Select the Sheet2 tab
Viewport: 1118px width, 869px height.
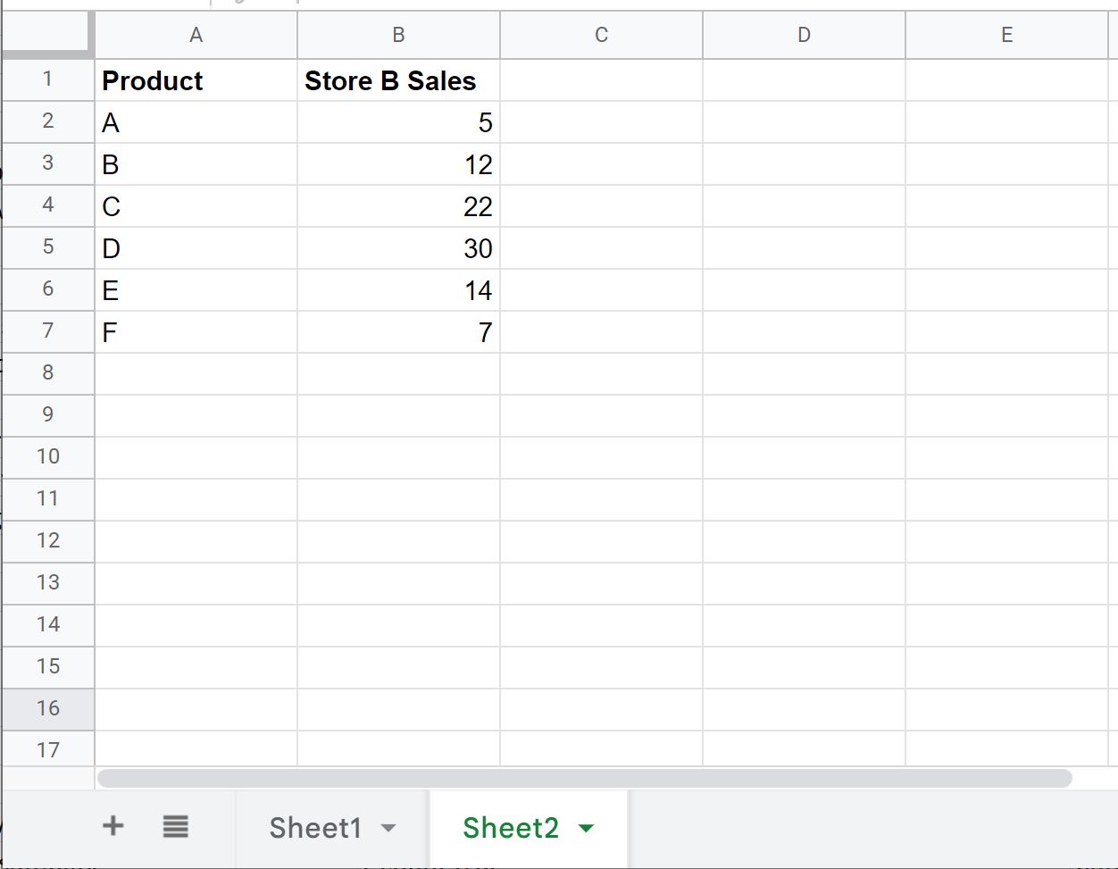pos(510,827)
